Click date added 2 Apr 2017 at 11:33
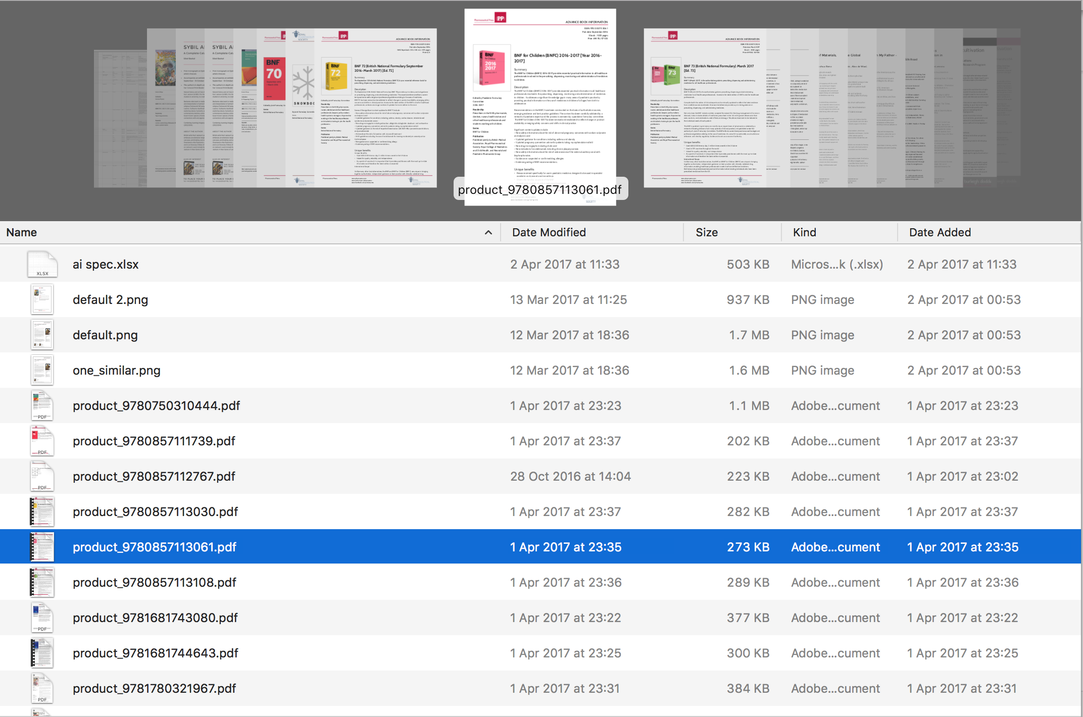 point(962,264)
